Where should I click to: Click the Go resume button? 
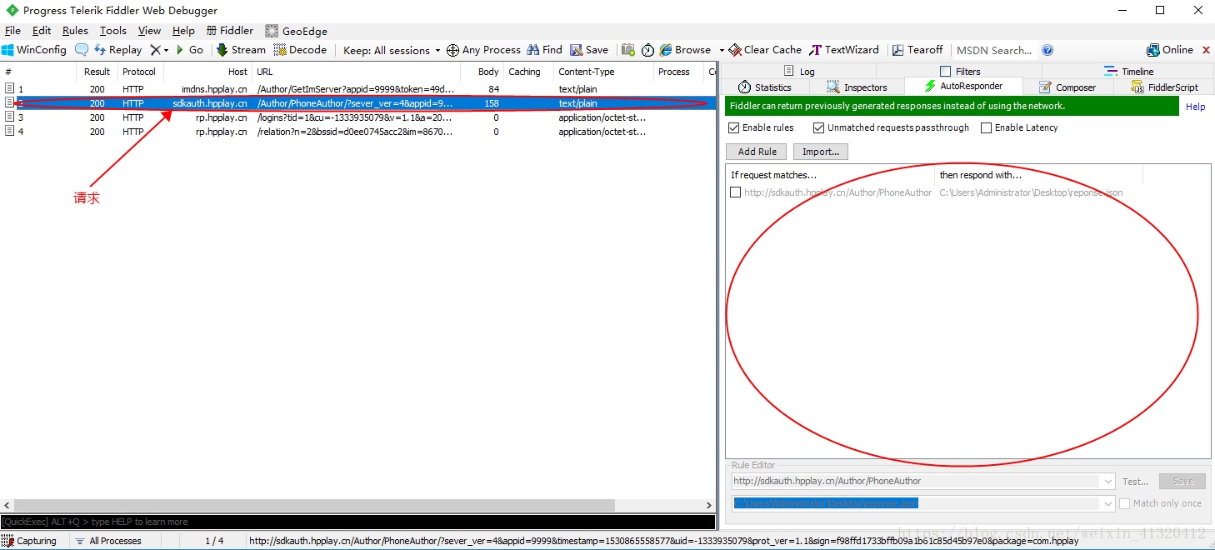click(x=189, y=50)
